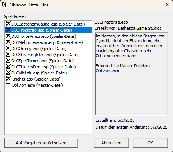This screenshot has width=173, height=152.
Task: Click the Erstellt am: 5/2/2025 text
Action: click(x=115, y=120)
